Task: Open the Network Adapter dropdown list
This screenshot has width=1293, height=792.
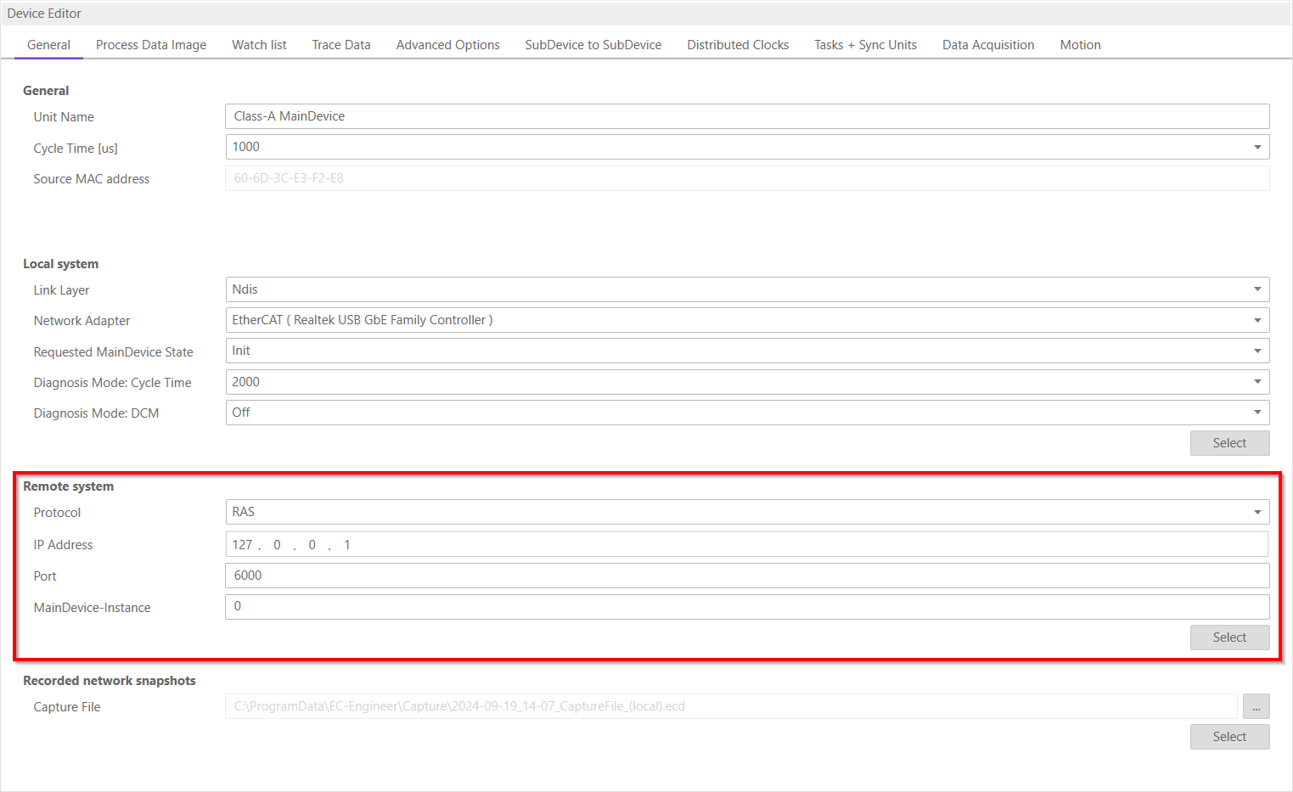Action: point(1256,320)
